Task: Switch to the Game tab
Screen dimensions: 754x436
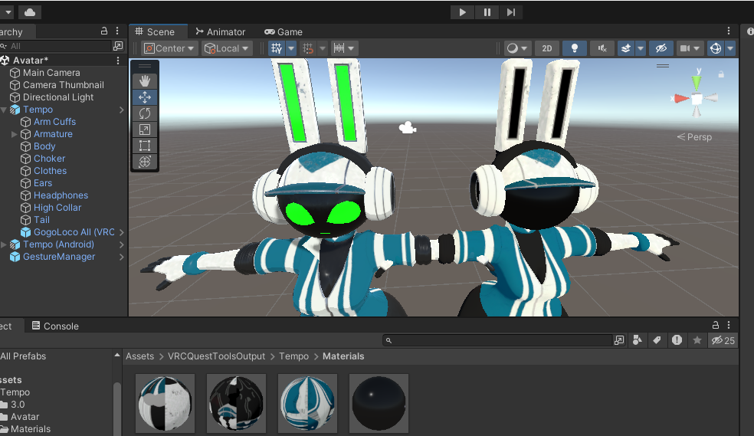Action: (x=284, y=31)
